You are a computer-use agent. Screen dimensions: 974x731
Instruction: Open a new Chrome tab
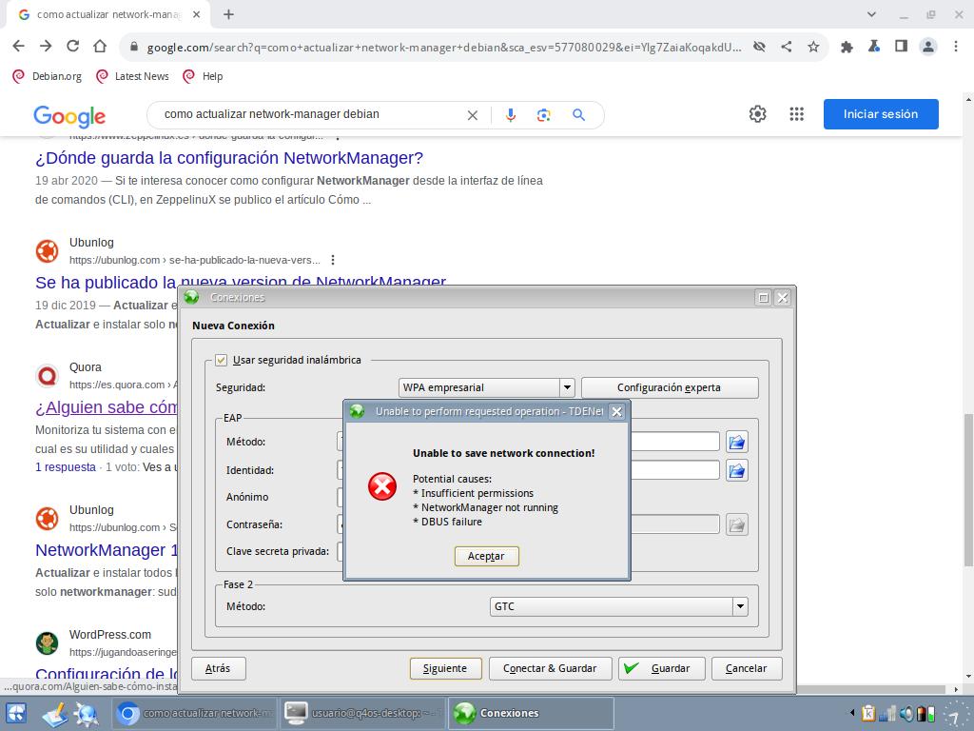pyautogui.click(x=228, y=14)
